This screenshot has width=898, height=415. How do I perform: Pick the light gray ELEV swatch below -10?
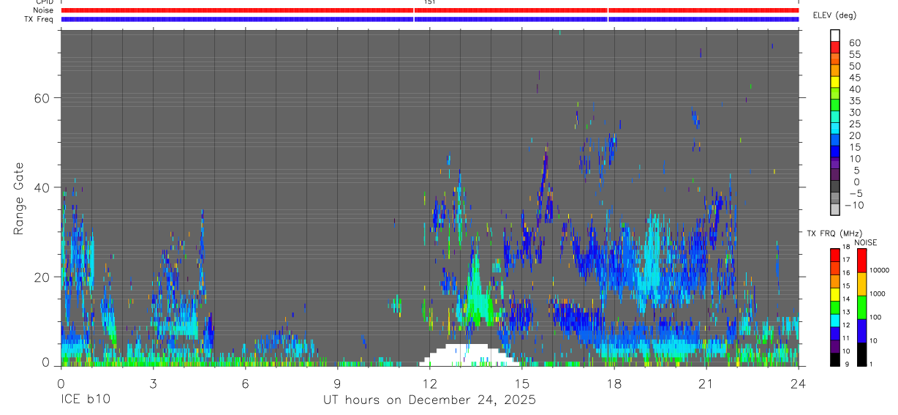coord(834,210)
